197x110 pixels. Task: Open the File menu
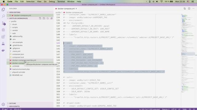pos(16,2)
